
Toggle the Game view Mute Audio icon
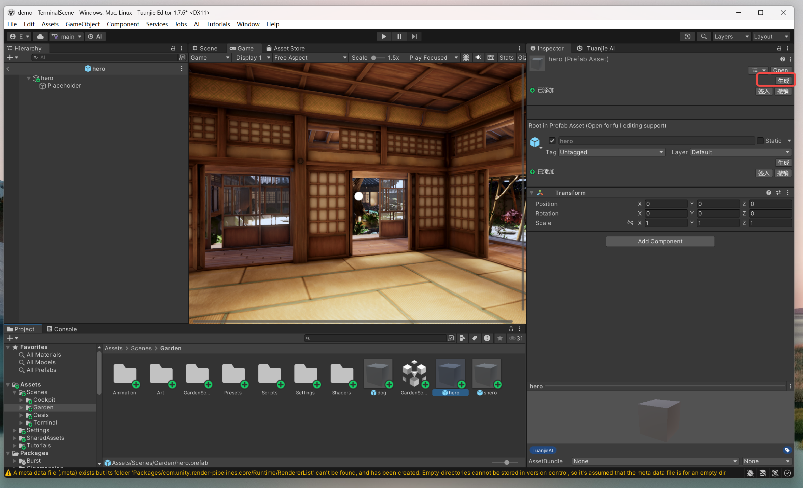[478, 57]
